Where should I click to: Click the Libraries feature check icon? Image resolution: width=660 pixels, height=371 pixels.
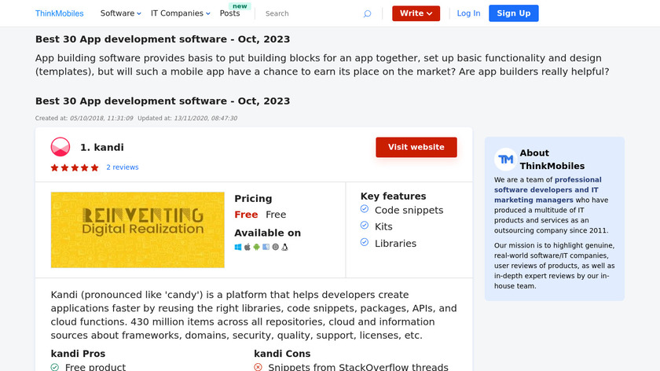pyautogui.click(x=365, y=242)
